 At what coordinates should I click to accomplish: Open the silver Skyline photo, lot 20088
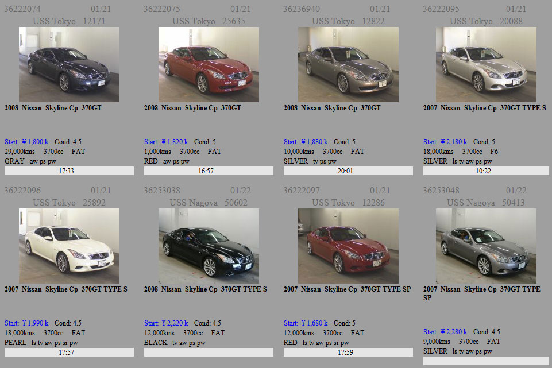point(486,64)
